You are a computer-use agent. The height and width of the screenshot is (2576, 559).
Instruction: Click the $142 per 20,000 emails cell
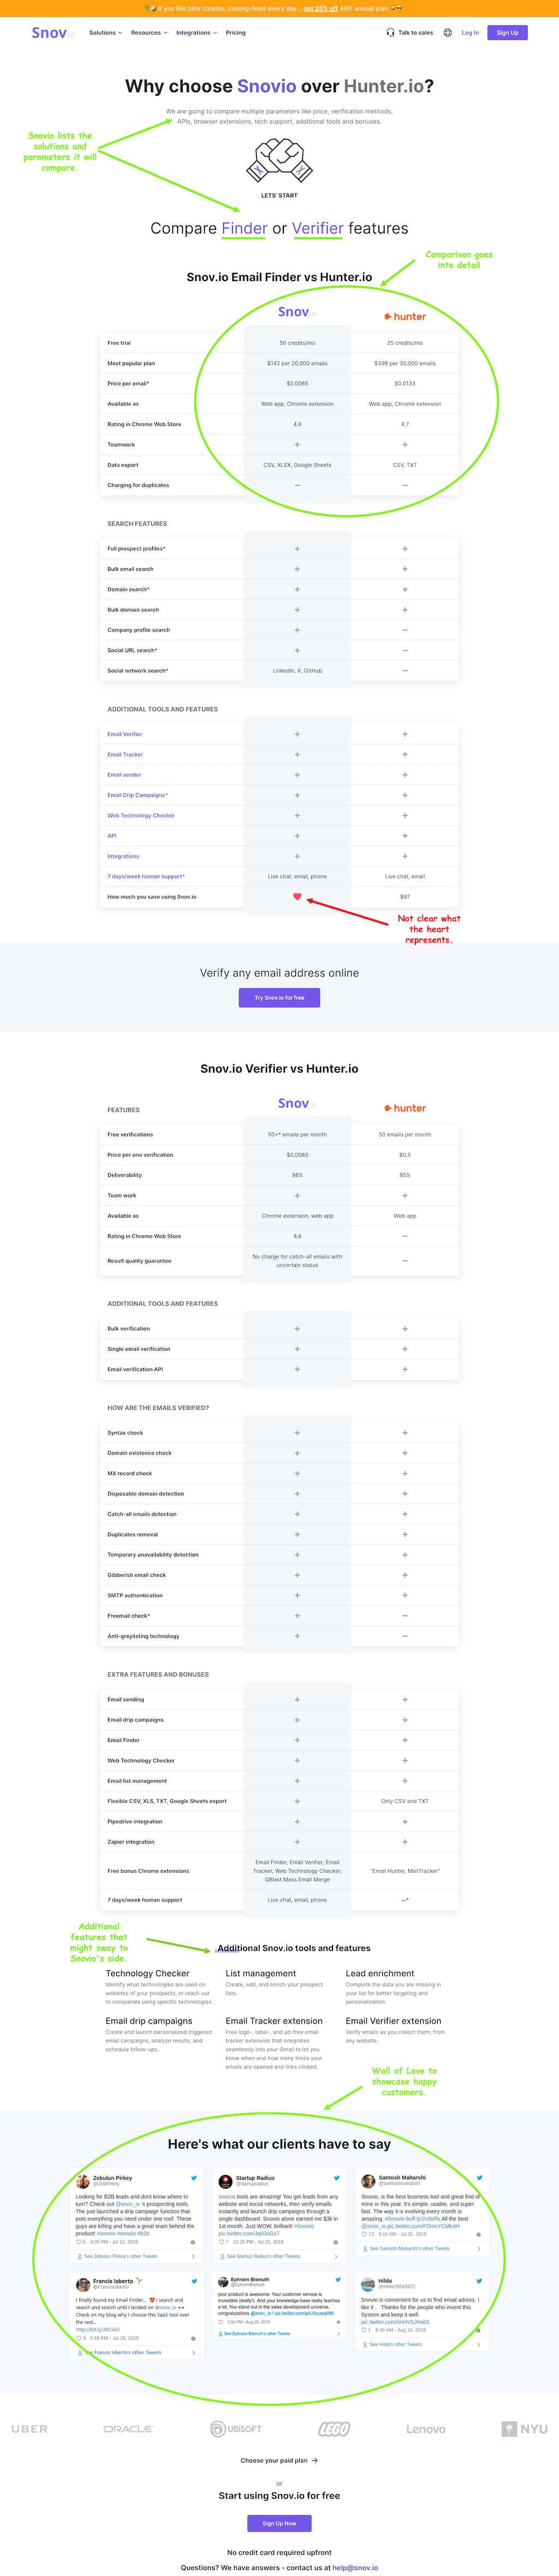(297, 363)
